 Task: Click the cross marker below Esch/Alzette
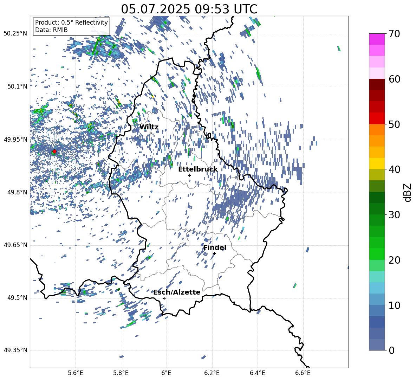[164, 298]
